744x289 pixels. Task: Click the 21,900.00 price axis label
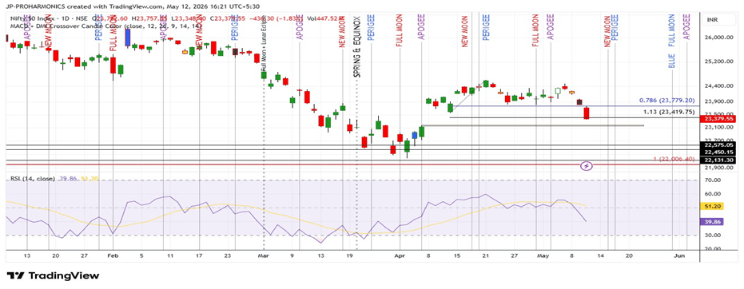pos(719,168)
